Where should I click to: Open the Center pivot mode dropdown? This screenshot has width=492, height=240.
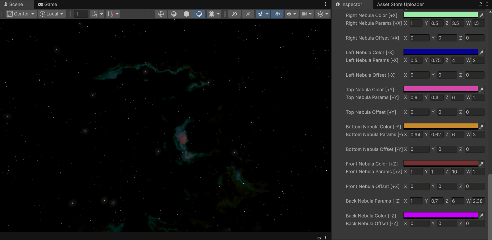[x=21, y=14]
